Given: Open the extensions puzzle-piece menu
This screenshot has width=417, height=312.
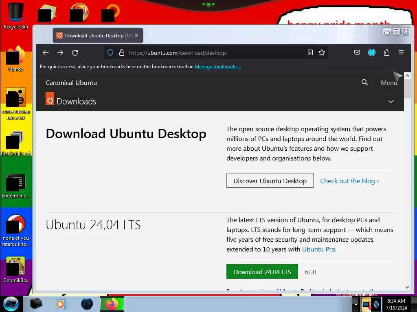Looking at the screenshot, I should [386, 52].
